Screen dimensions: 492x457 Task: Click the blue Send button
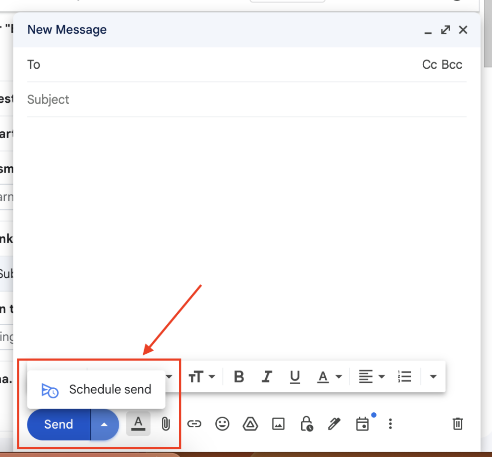click(x=59, y=424)
